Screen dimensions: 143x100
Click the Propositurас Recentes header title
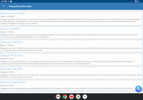[20, 6]
